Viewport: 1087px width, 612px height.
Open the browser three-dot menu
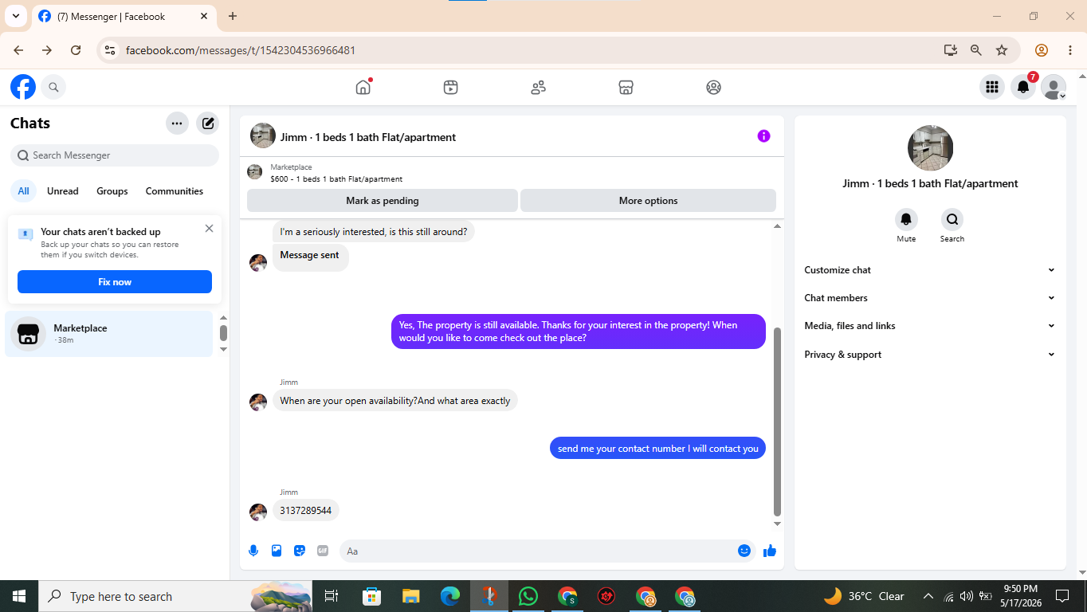click(1070, 50)
